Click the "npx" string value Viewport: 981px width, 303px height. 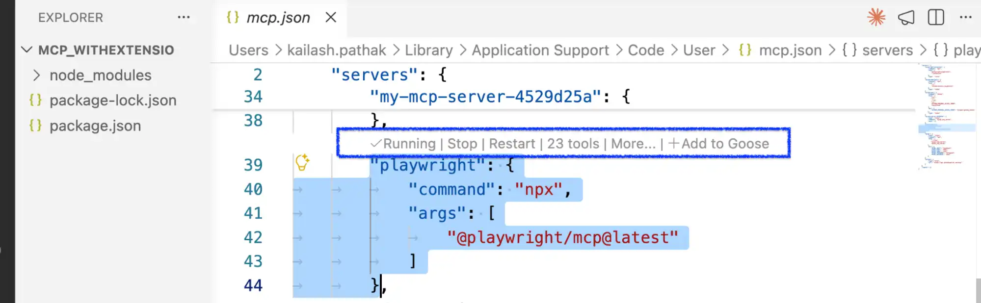coord(539,189)
